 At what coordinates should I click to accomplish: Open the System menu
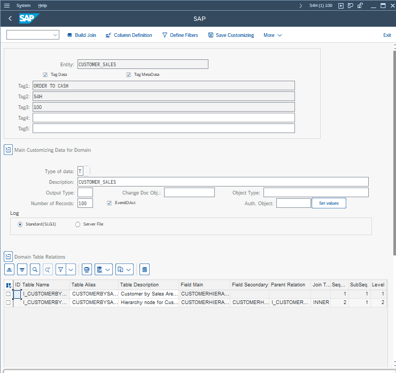click(x=23, y=5)
